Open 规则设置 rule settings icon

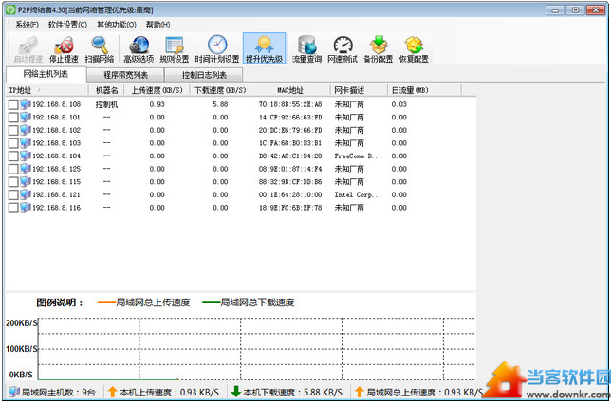pos(175,45)
